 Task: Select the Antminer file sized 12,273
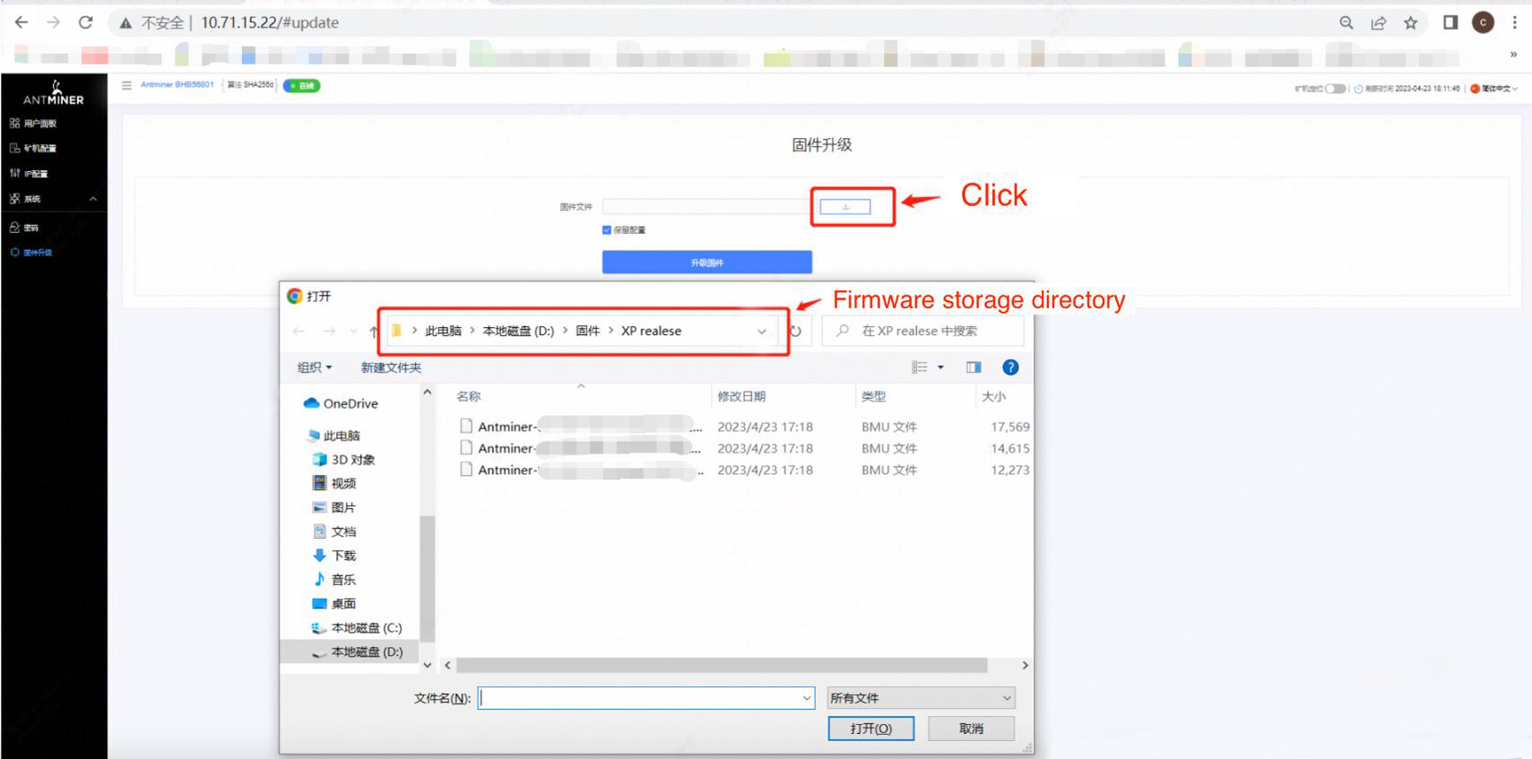pos(744,470)
